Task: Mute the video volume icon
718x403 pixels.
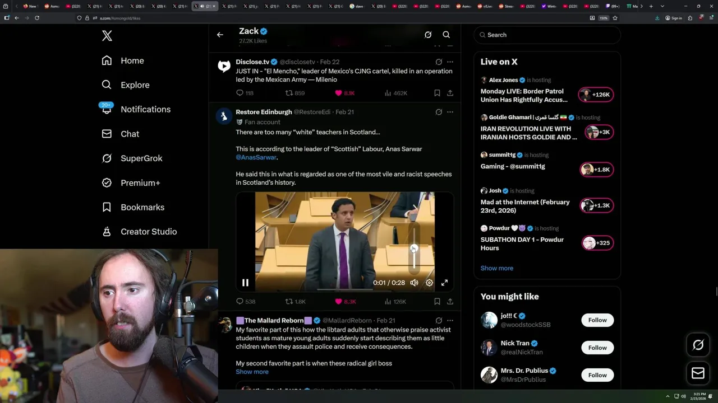Action: click(414, 283)
